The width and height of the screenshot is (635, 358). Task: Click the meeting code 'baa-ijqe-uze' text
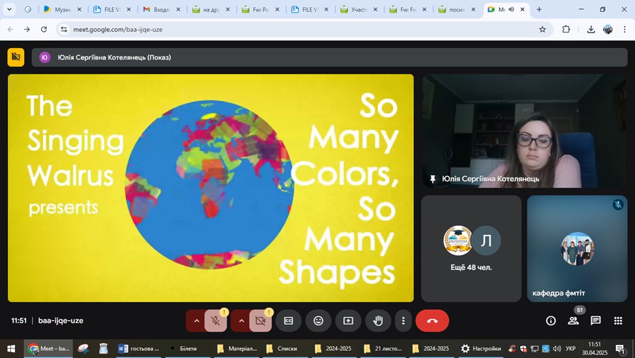[x=61, y=320]
